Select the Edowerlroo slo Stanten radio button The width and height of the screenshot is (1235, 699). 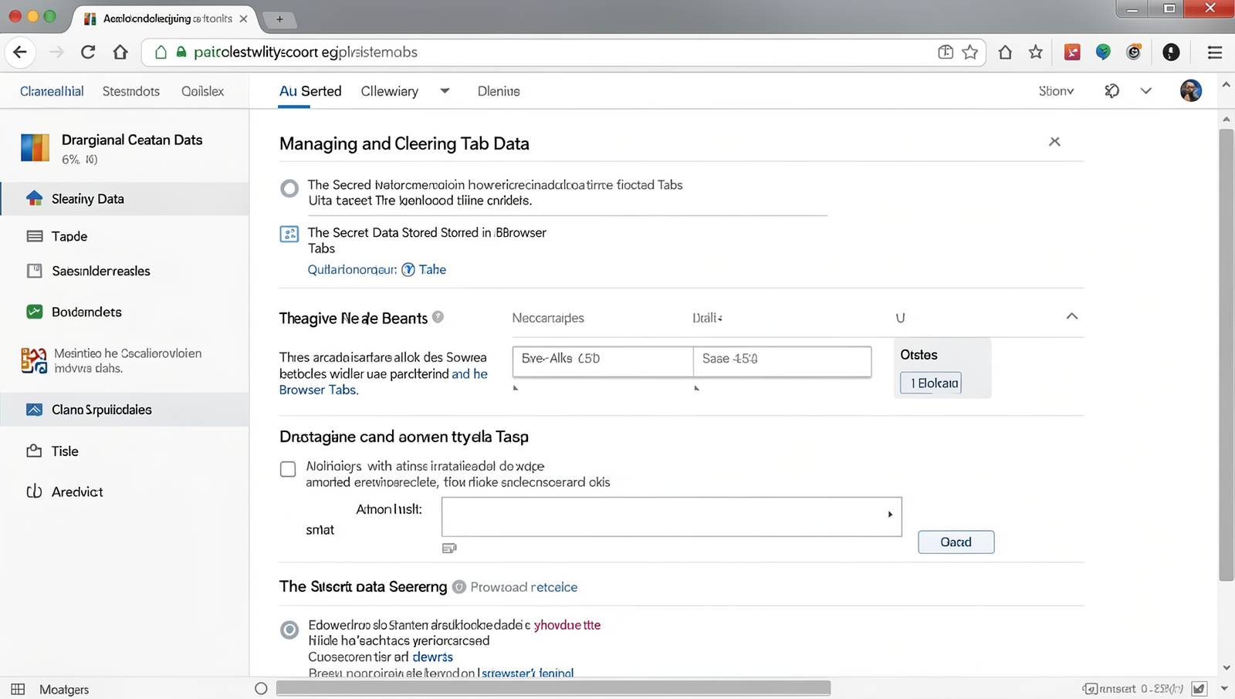click(289, 630)
